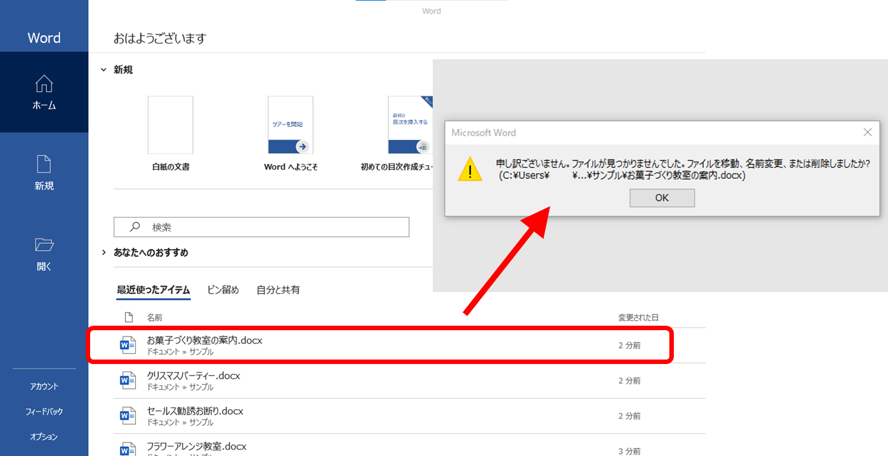Open the 開く folder icon in sidebar
Screen dimensions: 888x456
coord(44,245)
